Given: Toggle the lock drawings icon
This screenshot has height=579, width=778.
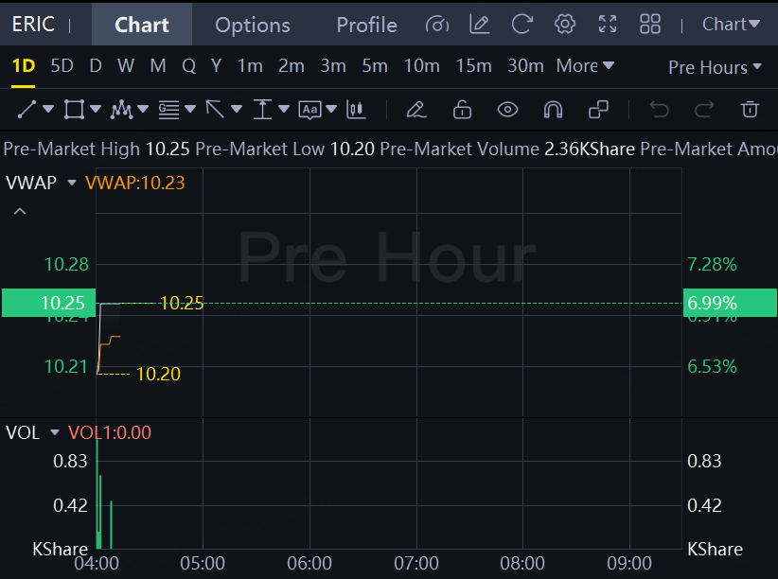Looking at the screenshot, I should tap(462, 110).
